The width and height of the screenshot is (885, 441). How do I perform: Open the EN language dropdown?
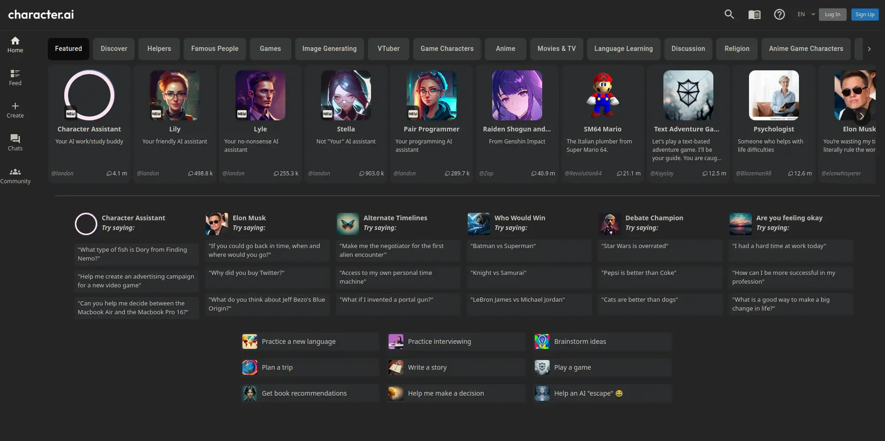coord(805,14)
